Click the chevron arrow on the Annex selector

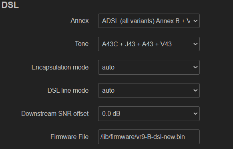click(195, 21)
